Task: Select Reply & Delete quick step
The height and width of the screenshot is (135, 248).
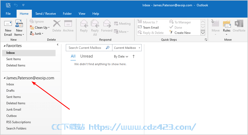Action: click(x=151, y=33)
